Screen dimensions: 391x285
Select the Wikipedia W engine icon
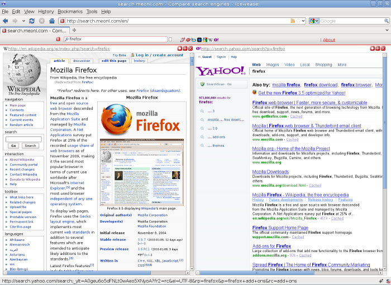(211, 40)
